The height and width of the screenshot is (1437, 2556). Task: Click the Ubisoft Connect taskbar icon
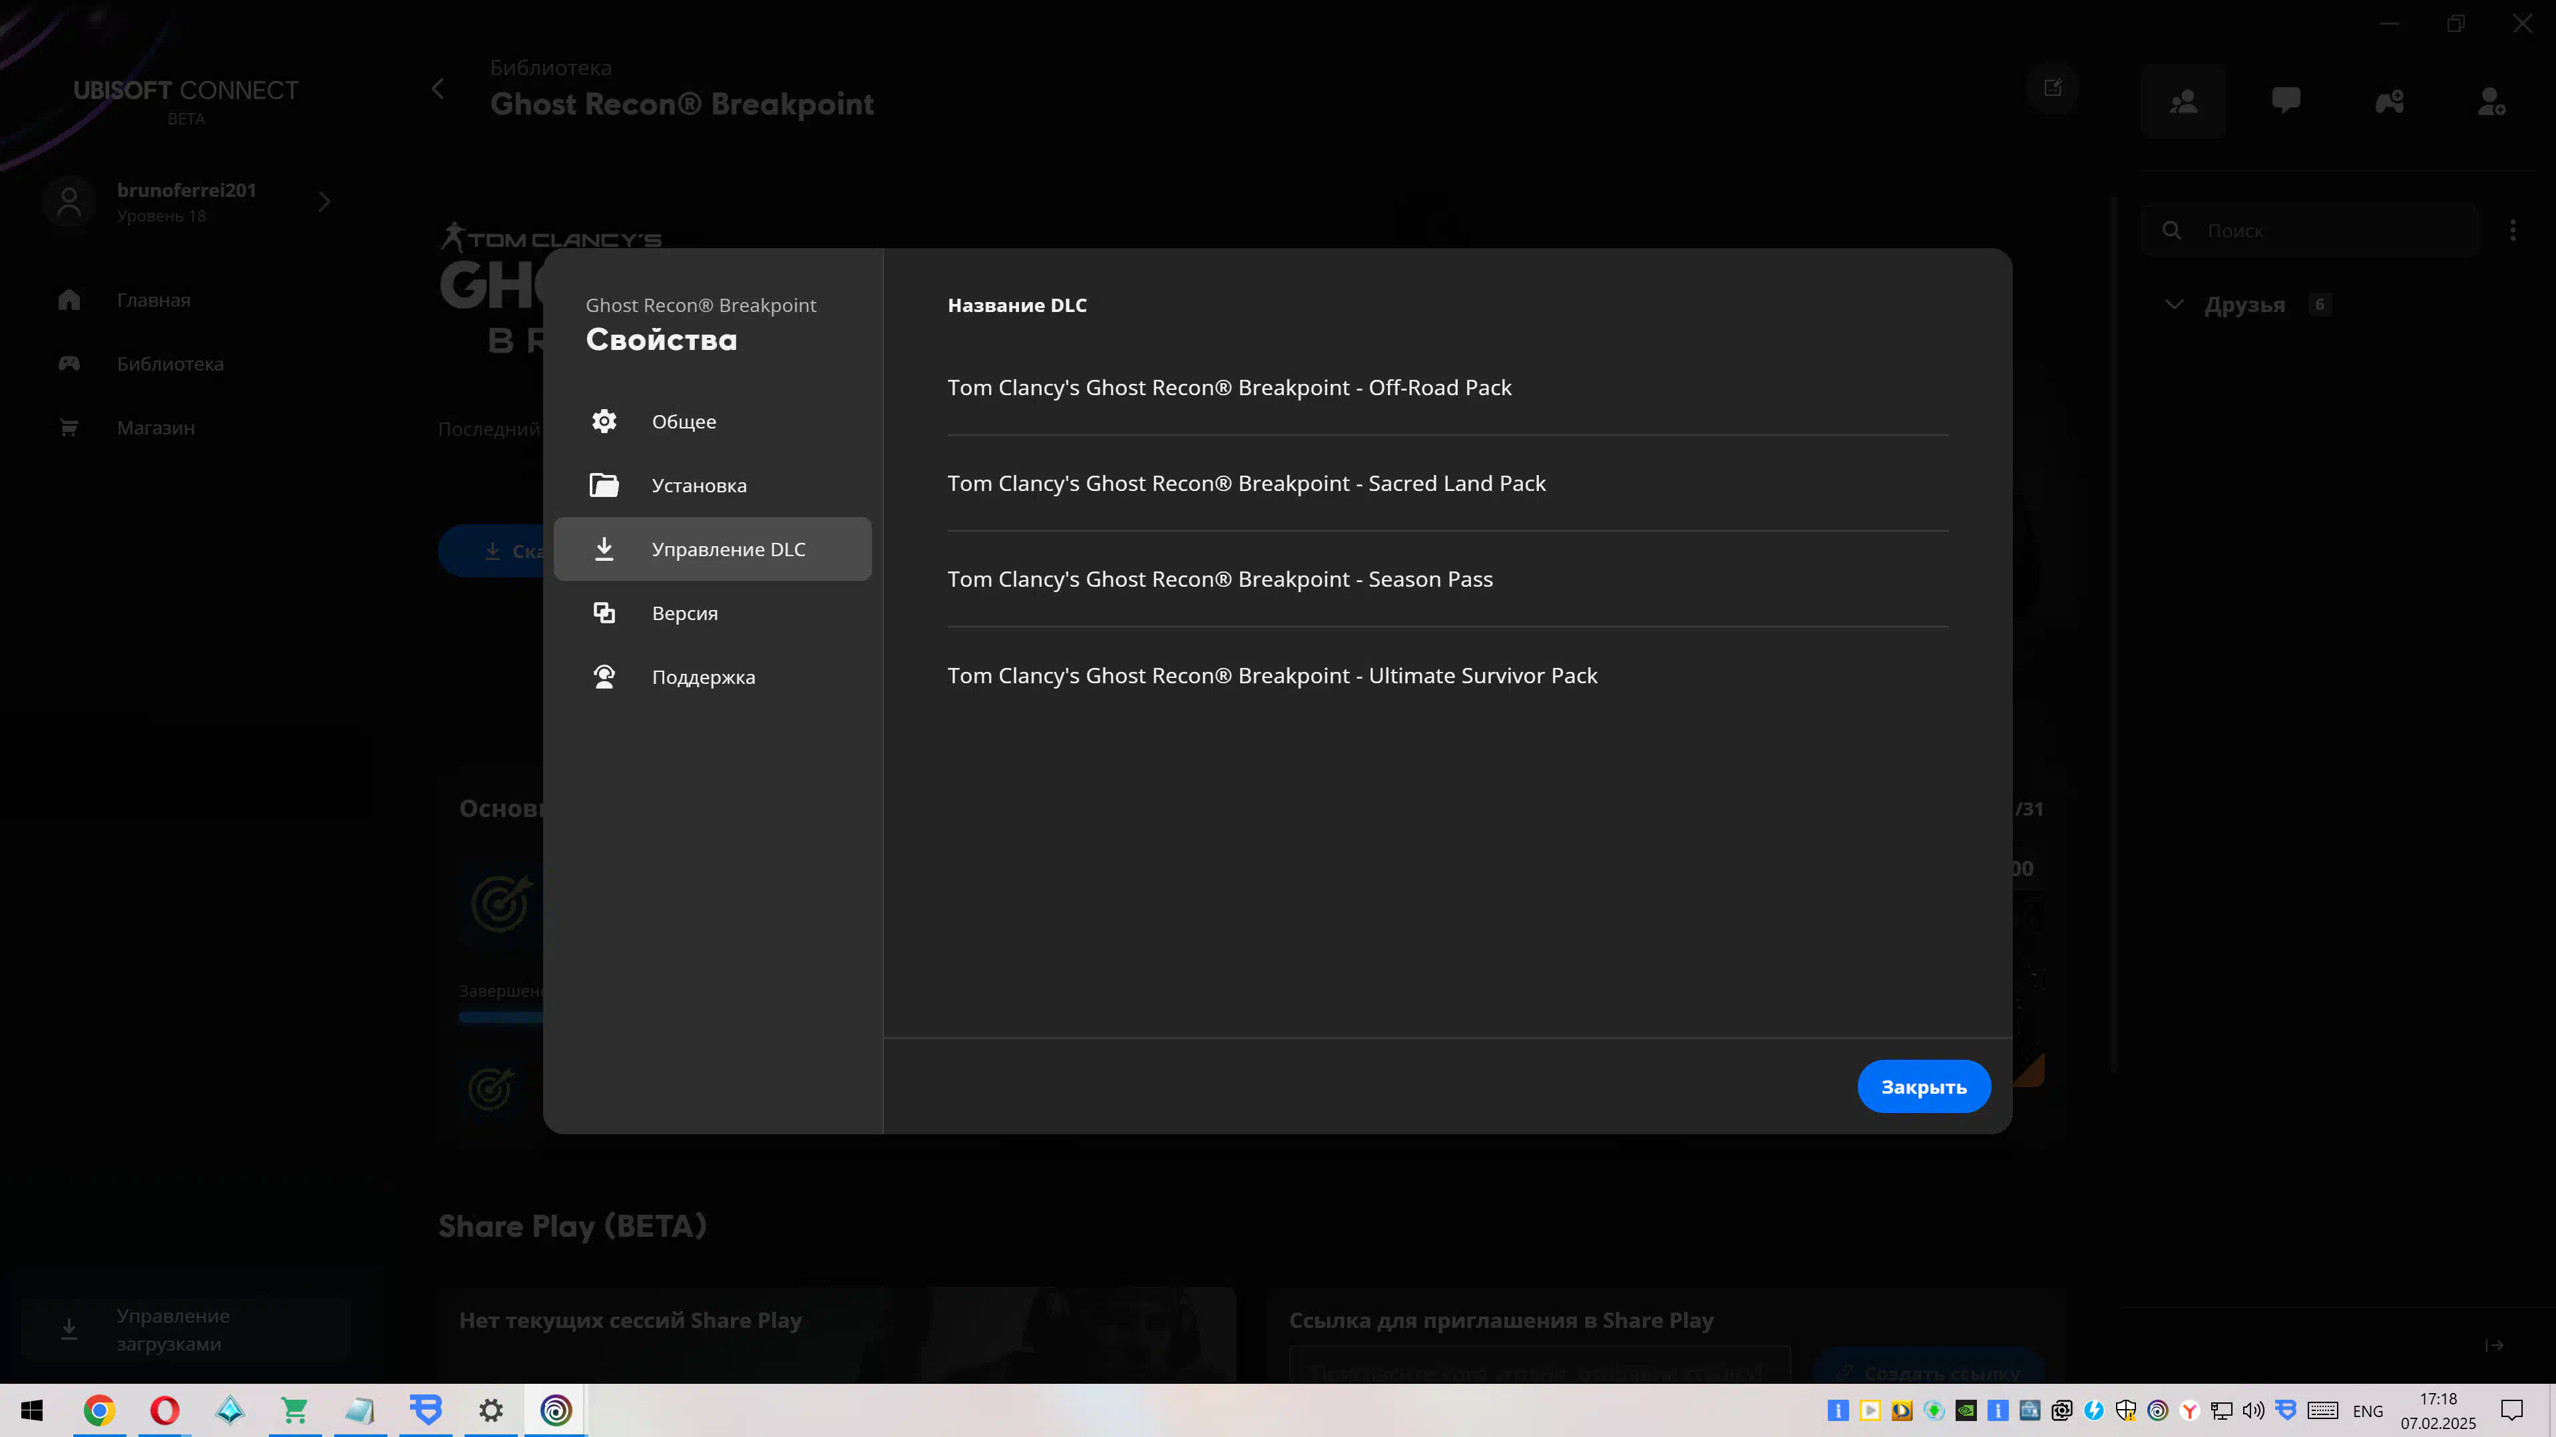point(556,1410)
